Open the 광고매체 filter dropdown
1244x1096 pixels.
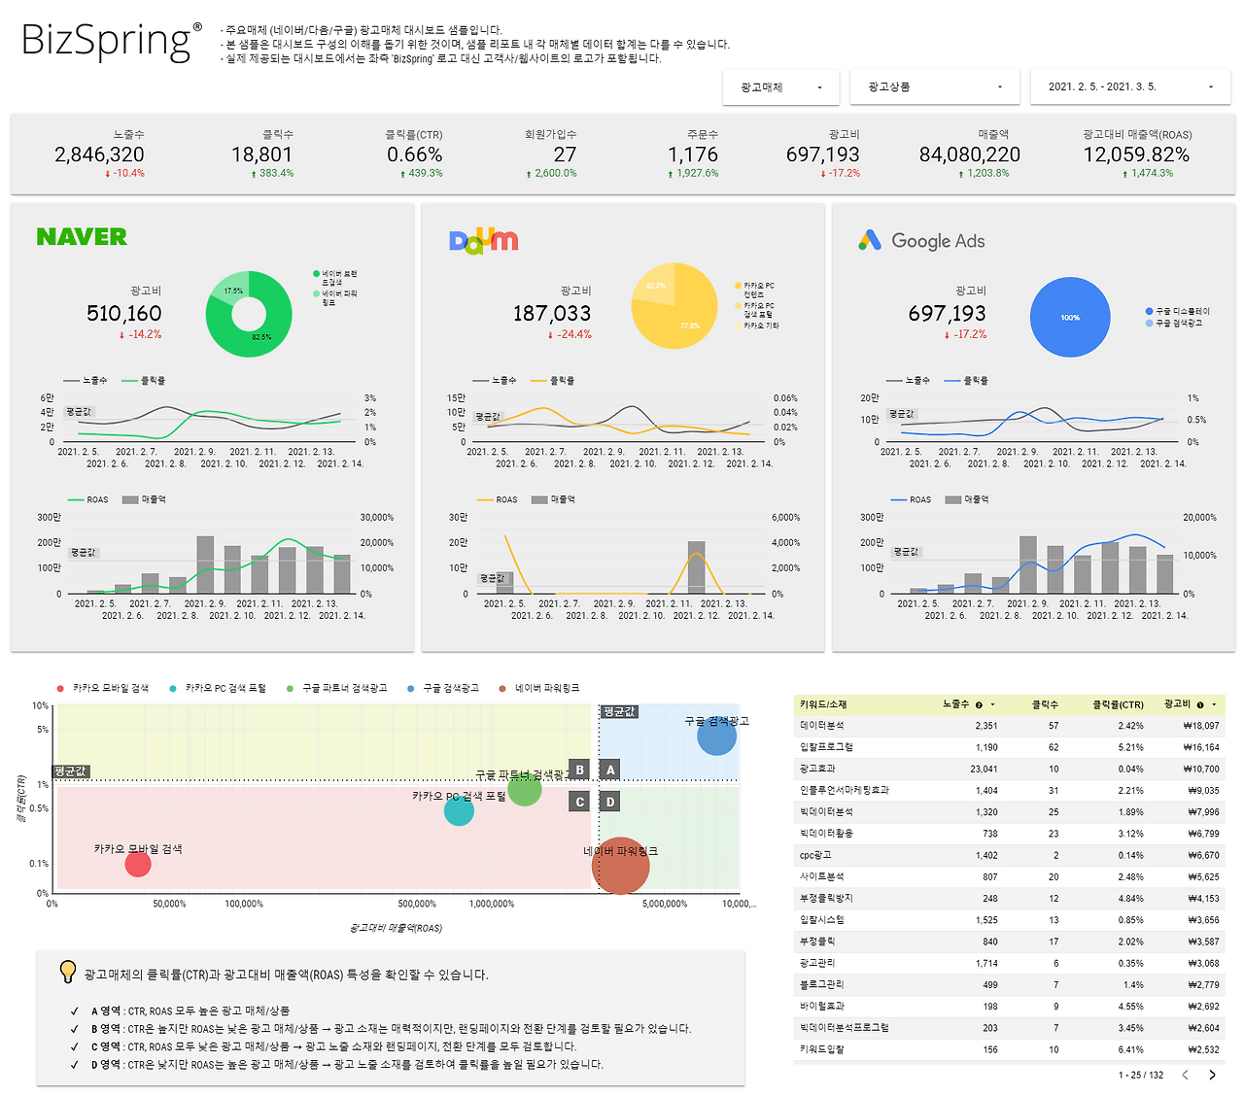click(x=781, y=87)
